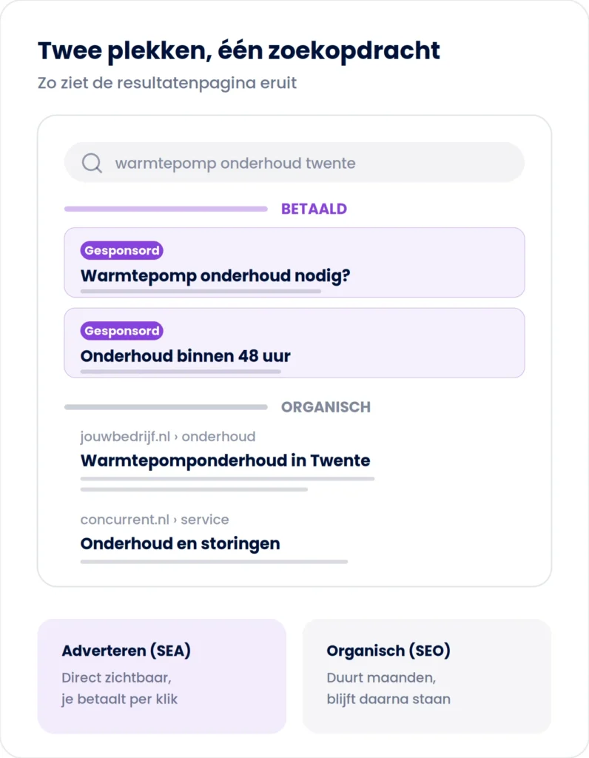Click the 'Duurt maanden, blijft daarna staan' text
589x758 pixels.
(x=388, y=688)
